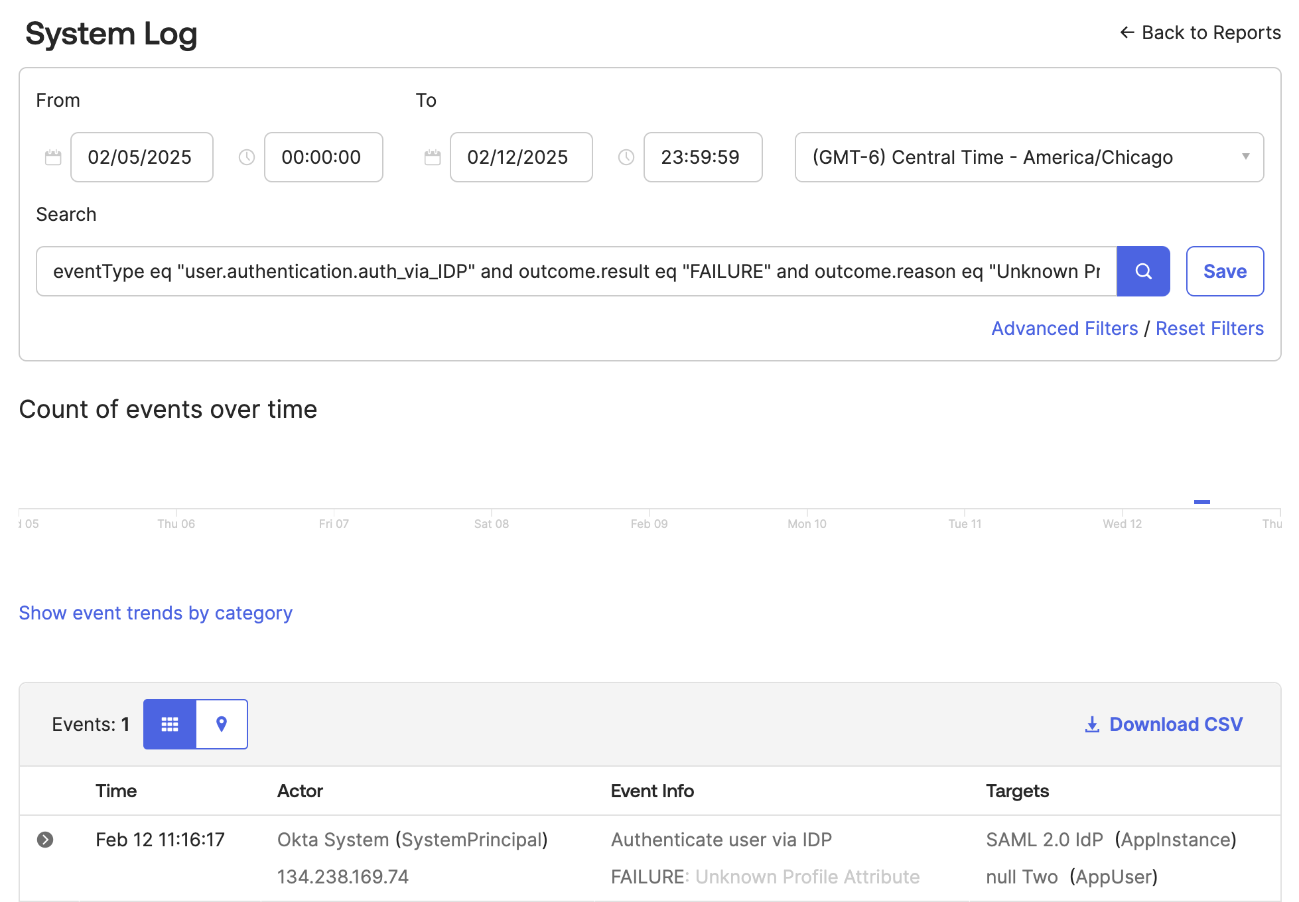This screenshot has width=1299, height=902.
Task: Click Reset Filters link
Action: tap(1209, 328)
